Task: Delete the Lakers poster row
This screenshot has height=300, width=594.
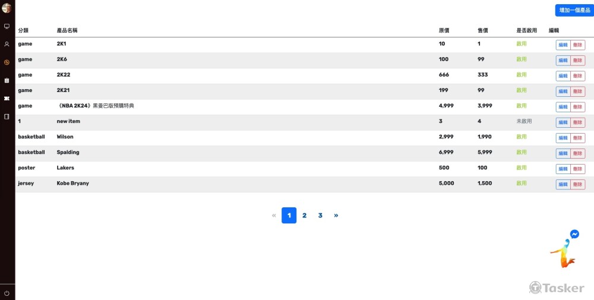Action: [x=578, y=169]
